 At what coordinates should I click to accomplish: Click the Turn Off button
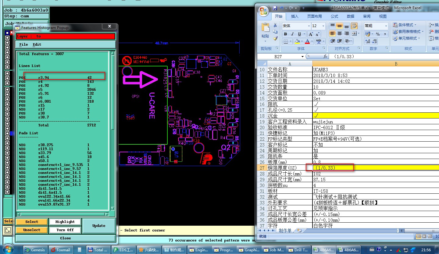tap(65, 230)
